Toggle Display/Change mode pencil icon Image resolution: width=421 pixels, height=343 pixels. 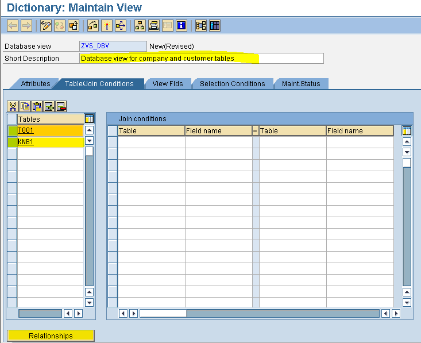click(x=46, y=26)
